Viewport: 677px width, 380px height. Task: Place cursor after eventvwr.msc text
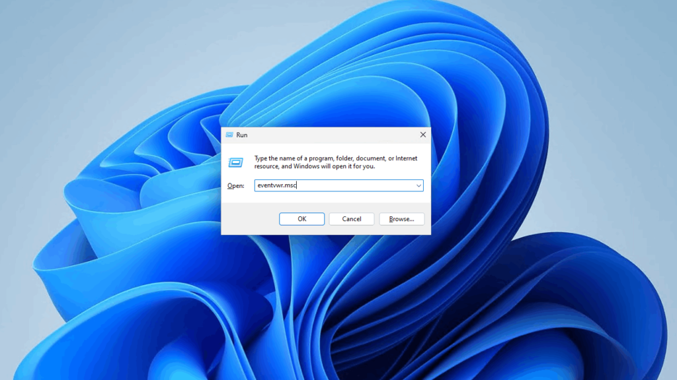click(x=297, y=185)
